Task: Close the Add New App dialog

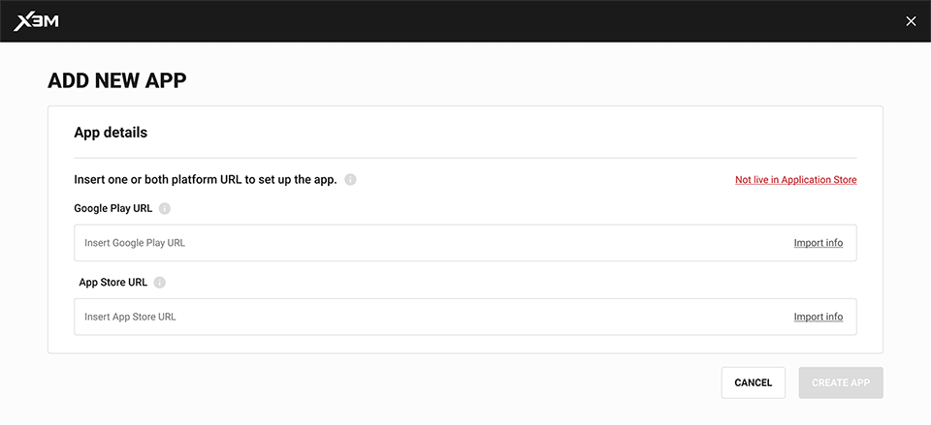Action: click(911, 21)
